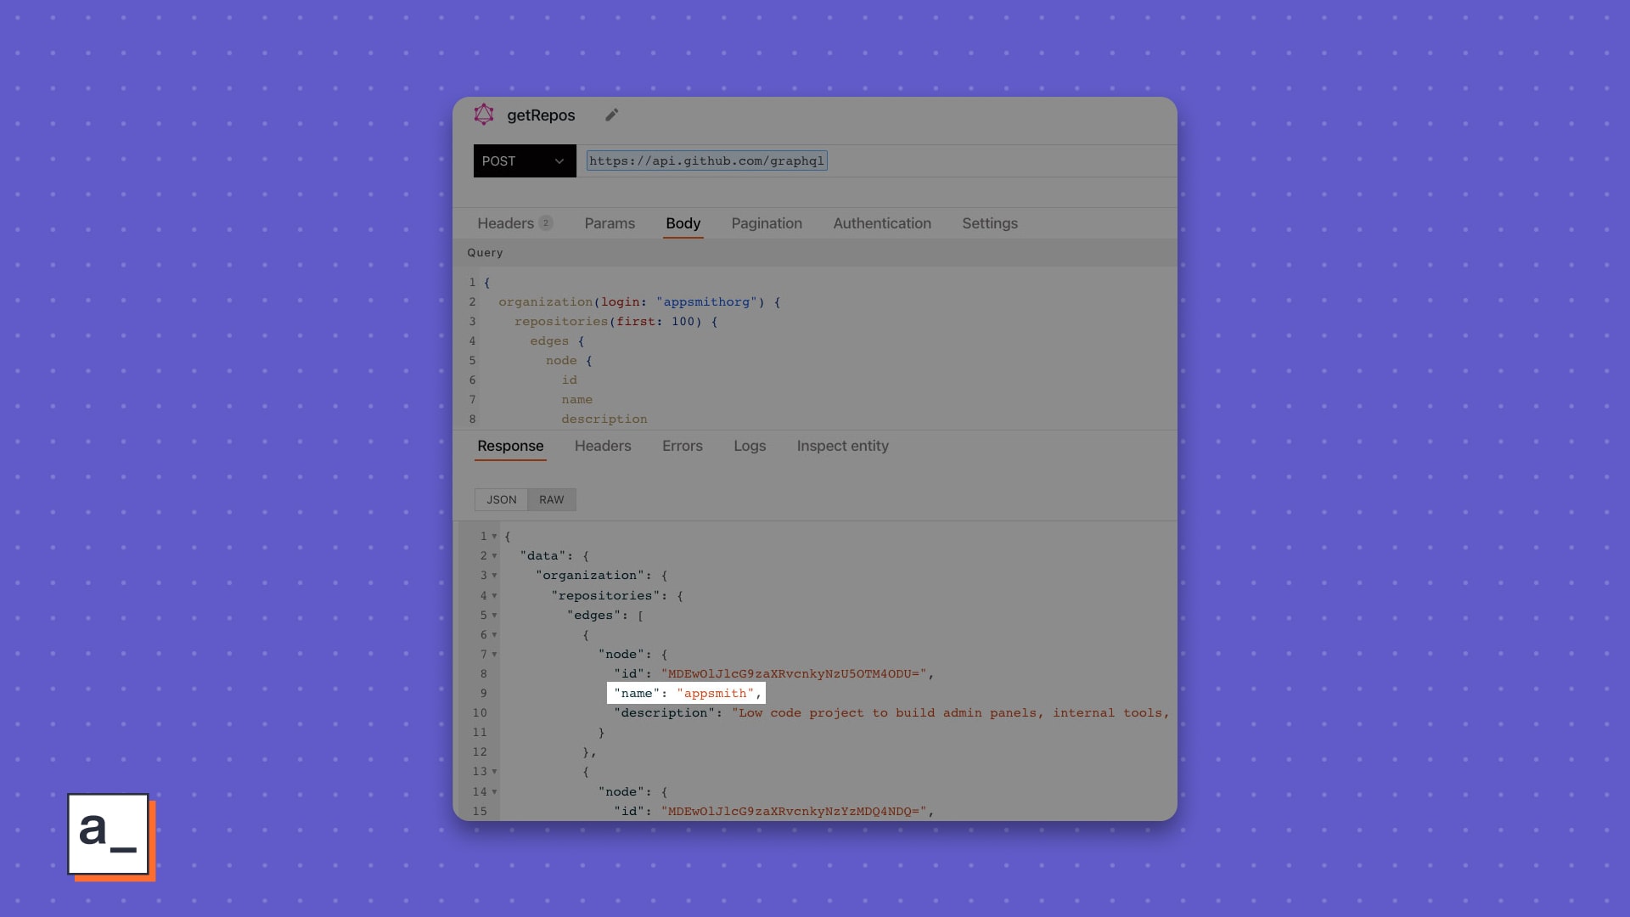
Task: Switch response view to JSON
Action: [501, 499]
